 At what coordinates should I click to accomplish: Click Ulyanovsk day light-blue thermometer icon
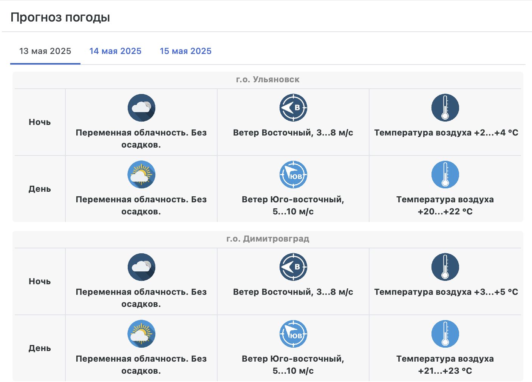point(445,174)
